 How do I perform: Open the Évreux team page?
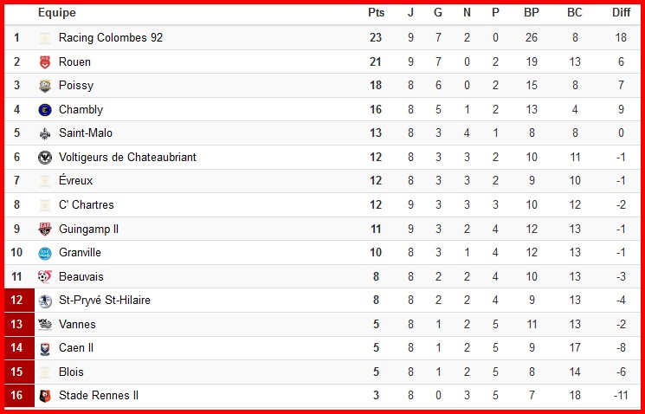(75, 181)
